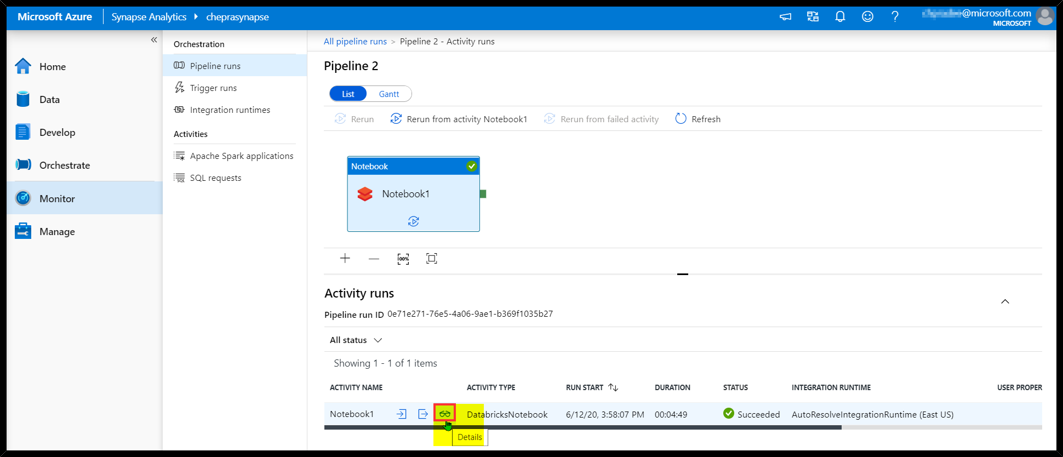Open the Home hub icon
The height and width of the screenshot is (457, 1063).
(23, 66)
